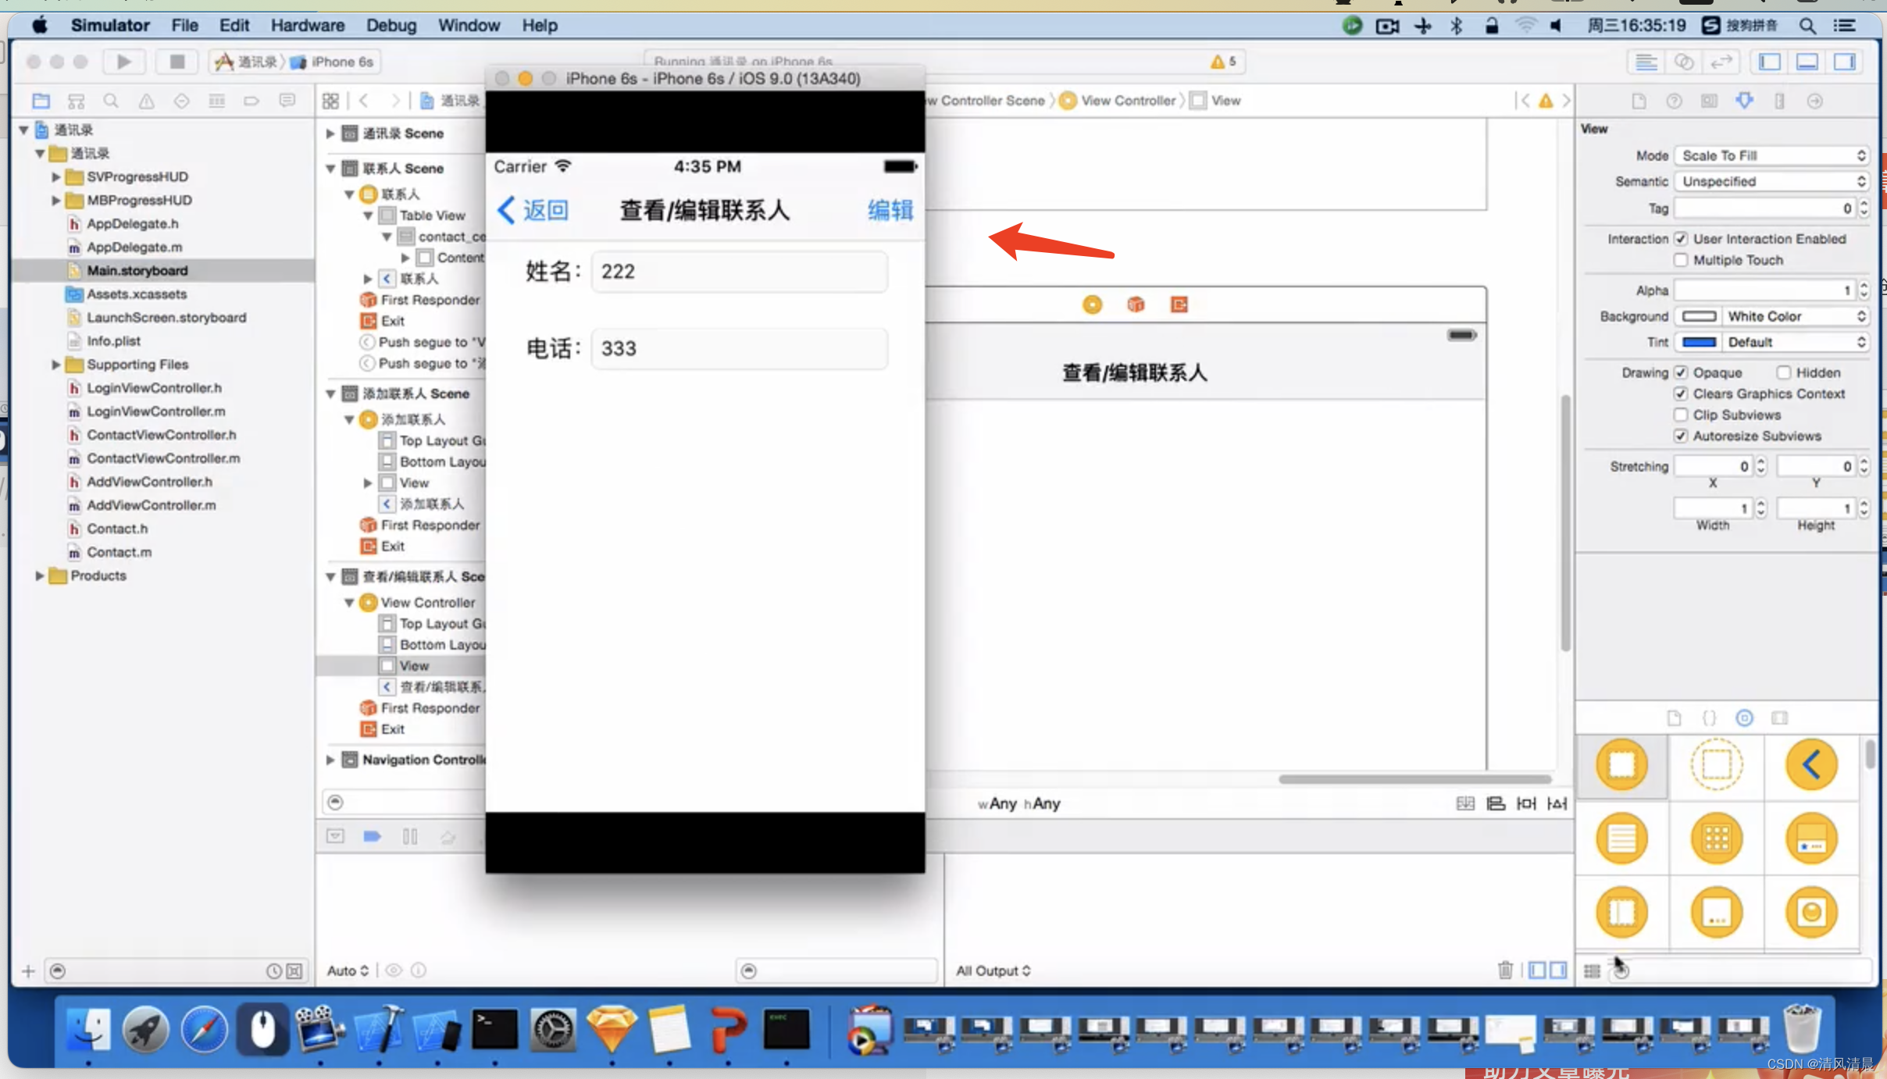Click the 姓名 input field showing 222
Viewport: 1887px width, 1079px height.
(737, 271)
